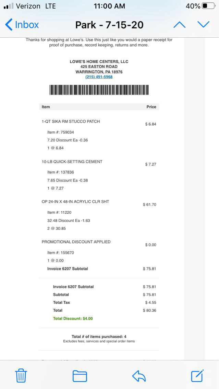Screen dimensions: 219x389
Task: Tap the Price column header
Action: (x=151, y=107)
